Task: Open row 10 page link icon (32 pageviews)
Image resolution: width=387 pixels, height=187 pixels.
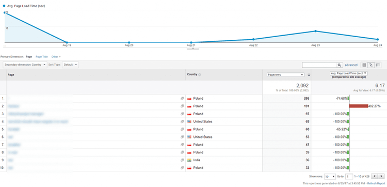Action: [182, 168]
